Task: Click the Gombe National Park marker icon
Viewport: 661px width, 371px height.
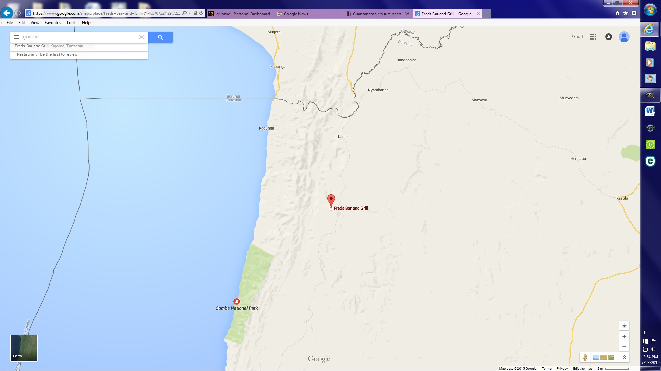Action: click(x=237, y=301)
